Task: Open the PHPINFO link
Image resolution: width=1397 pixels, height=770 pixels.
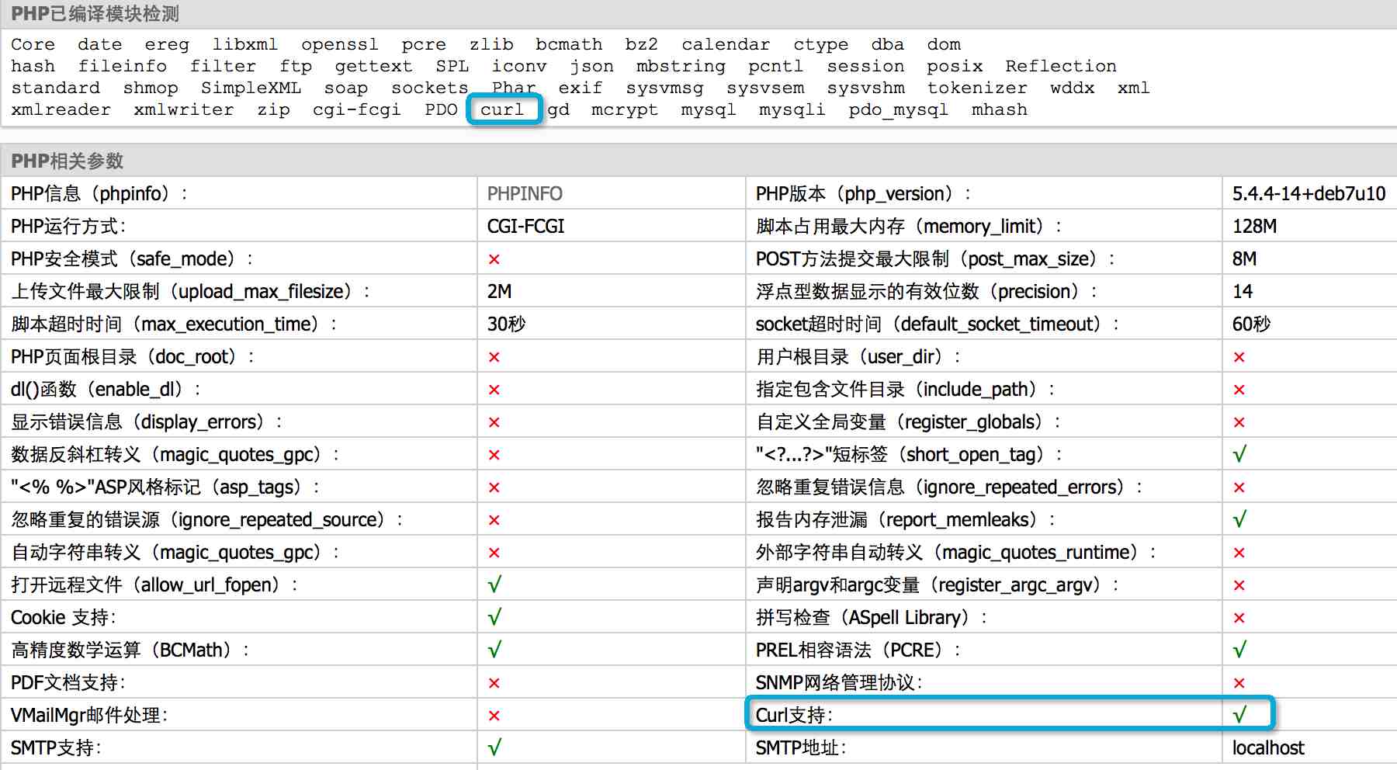Action: (x=524, y=193)
